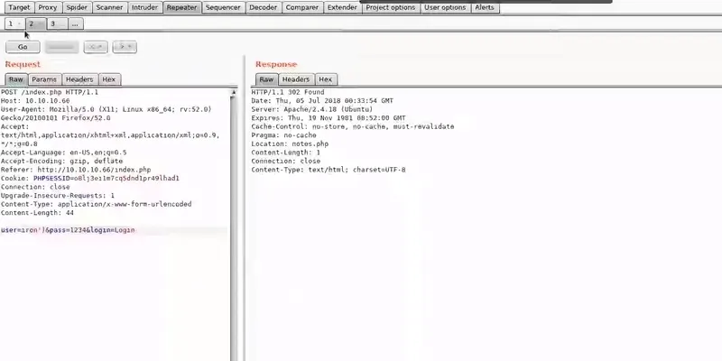The width and height of the screenshot is (722, 361).
Task: Open the Proxy tool tab
Action: pyautogui.click(x=48, y=7)
